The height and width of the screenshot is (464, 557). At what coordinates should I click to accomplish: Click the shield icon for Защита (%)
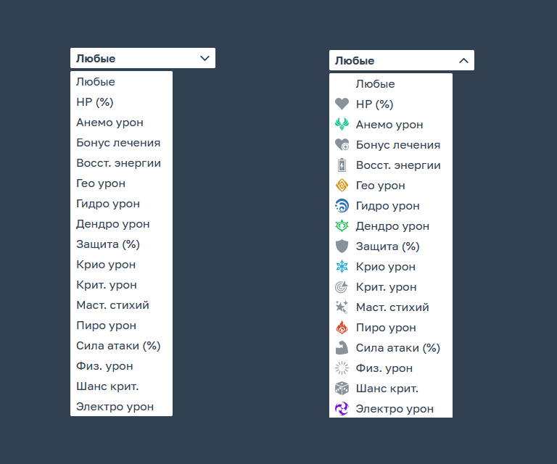click(342, 246)
